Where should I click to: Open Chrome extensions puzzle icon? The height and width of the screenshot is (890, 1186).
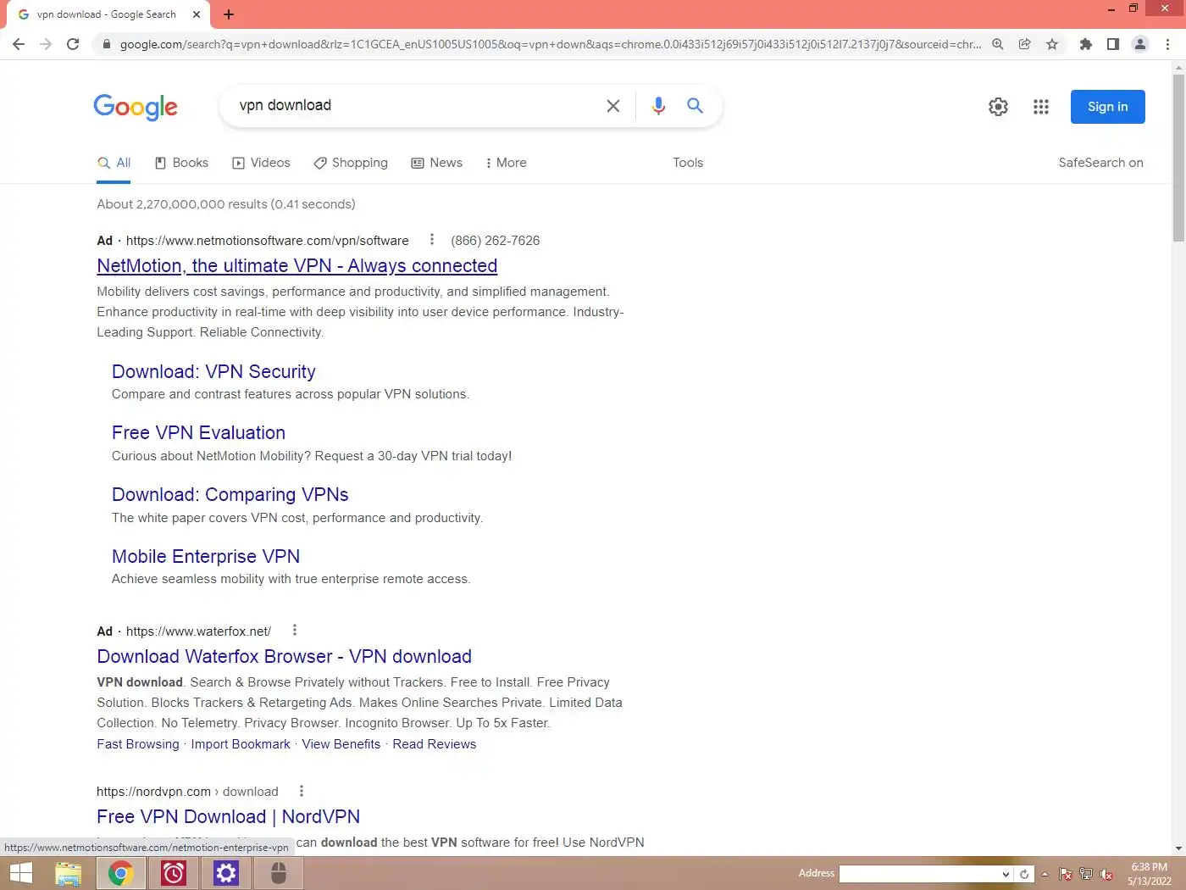[x=1086, y=44]
